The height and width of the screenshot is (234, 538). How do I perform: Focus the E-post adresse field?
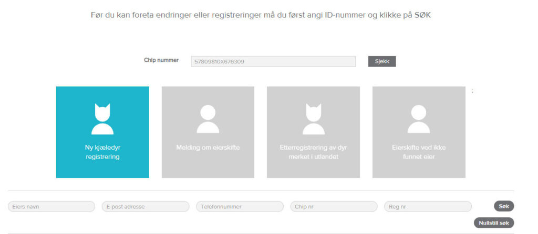click(146, 207)
